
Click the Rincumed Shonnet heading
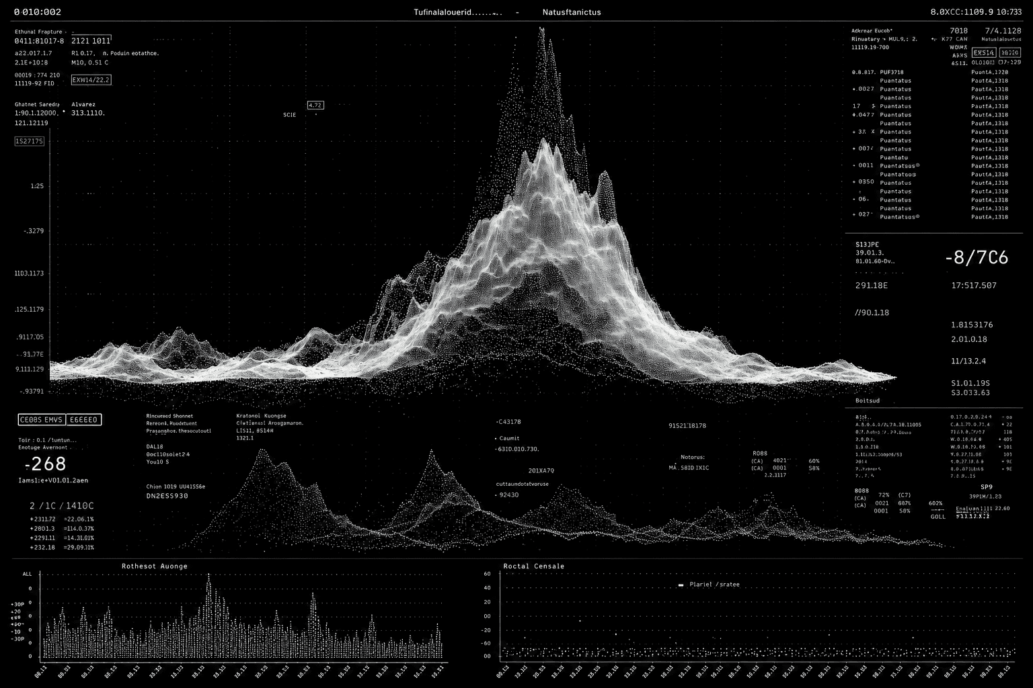point(169,416)
